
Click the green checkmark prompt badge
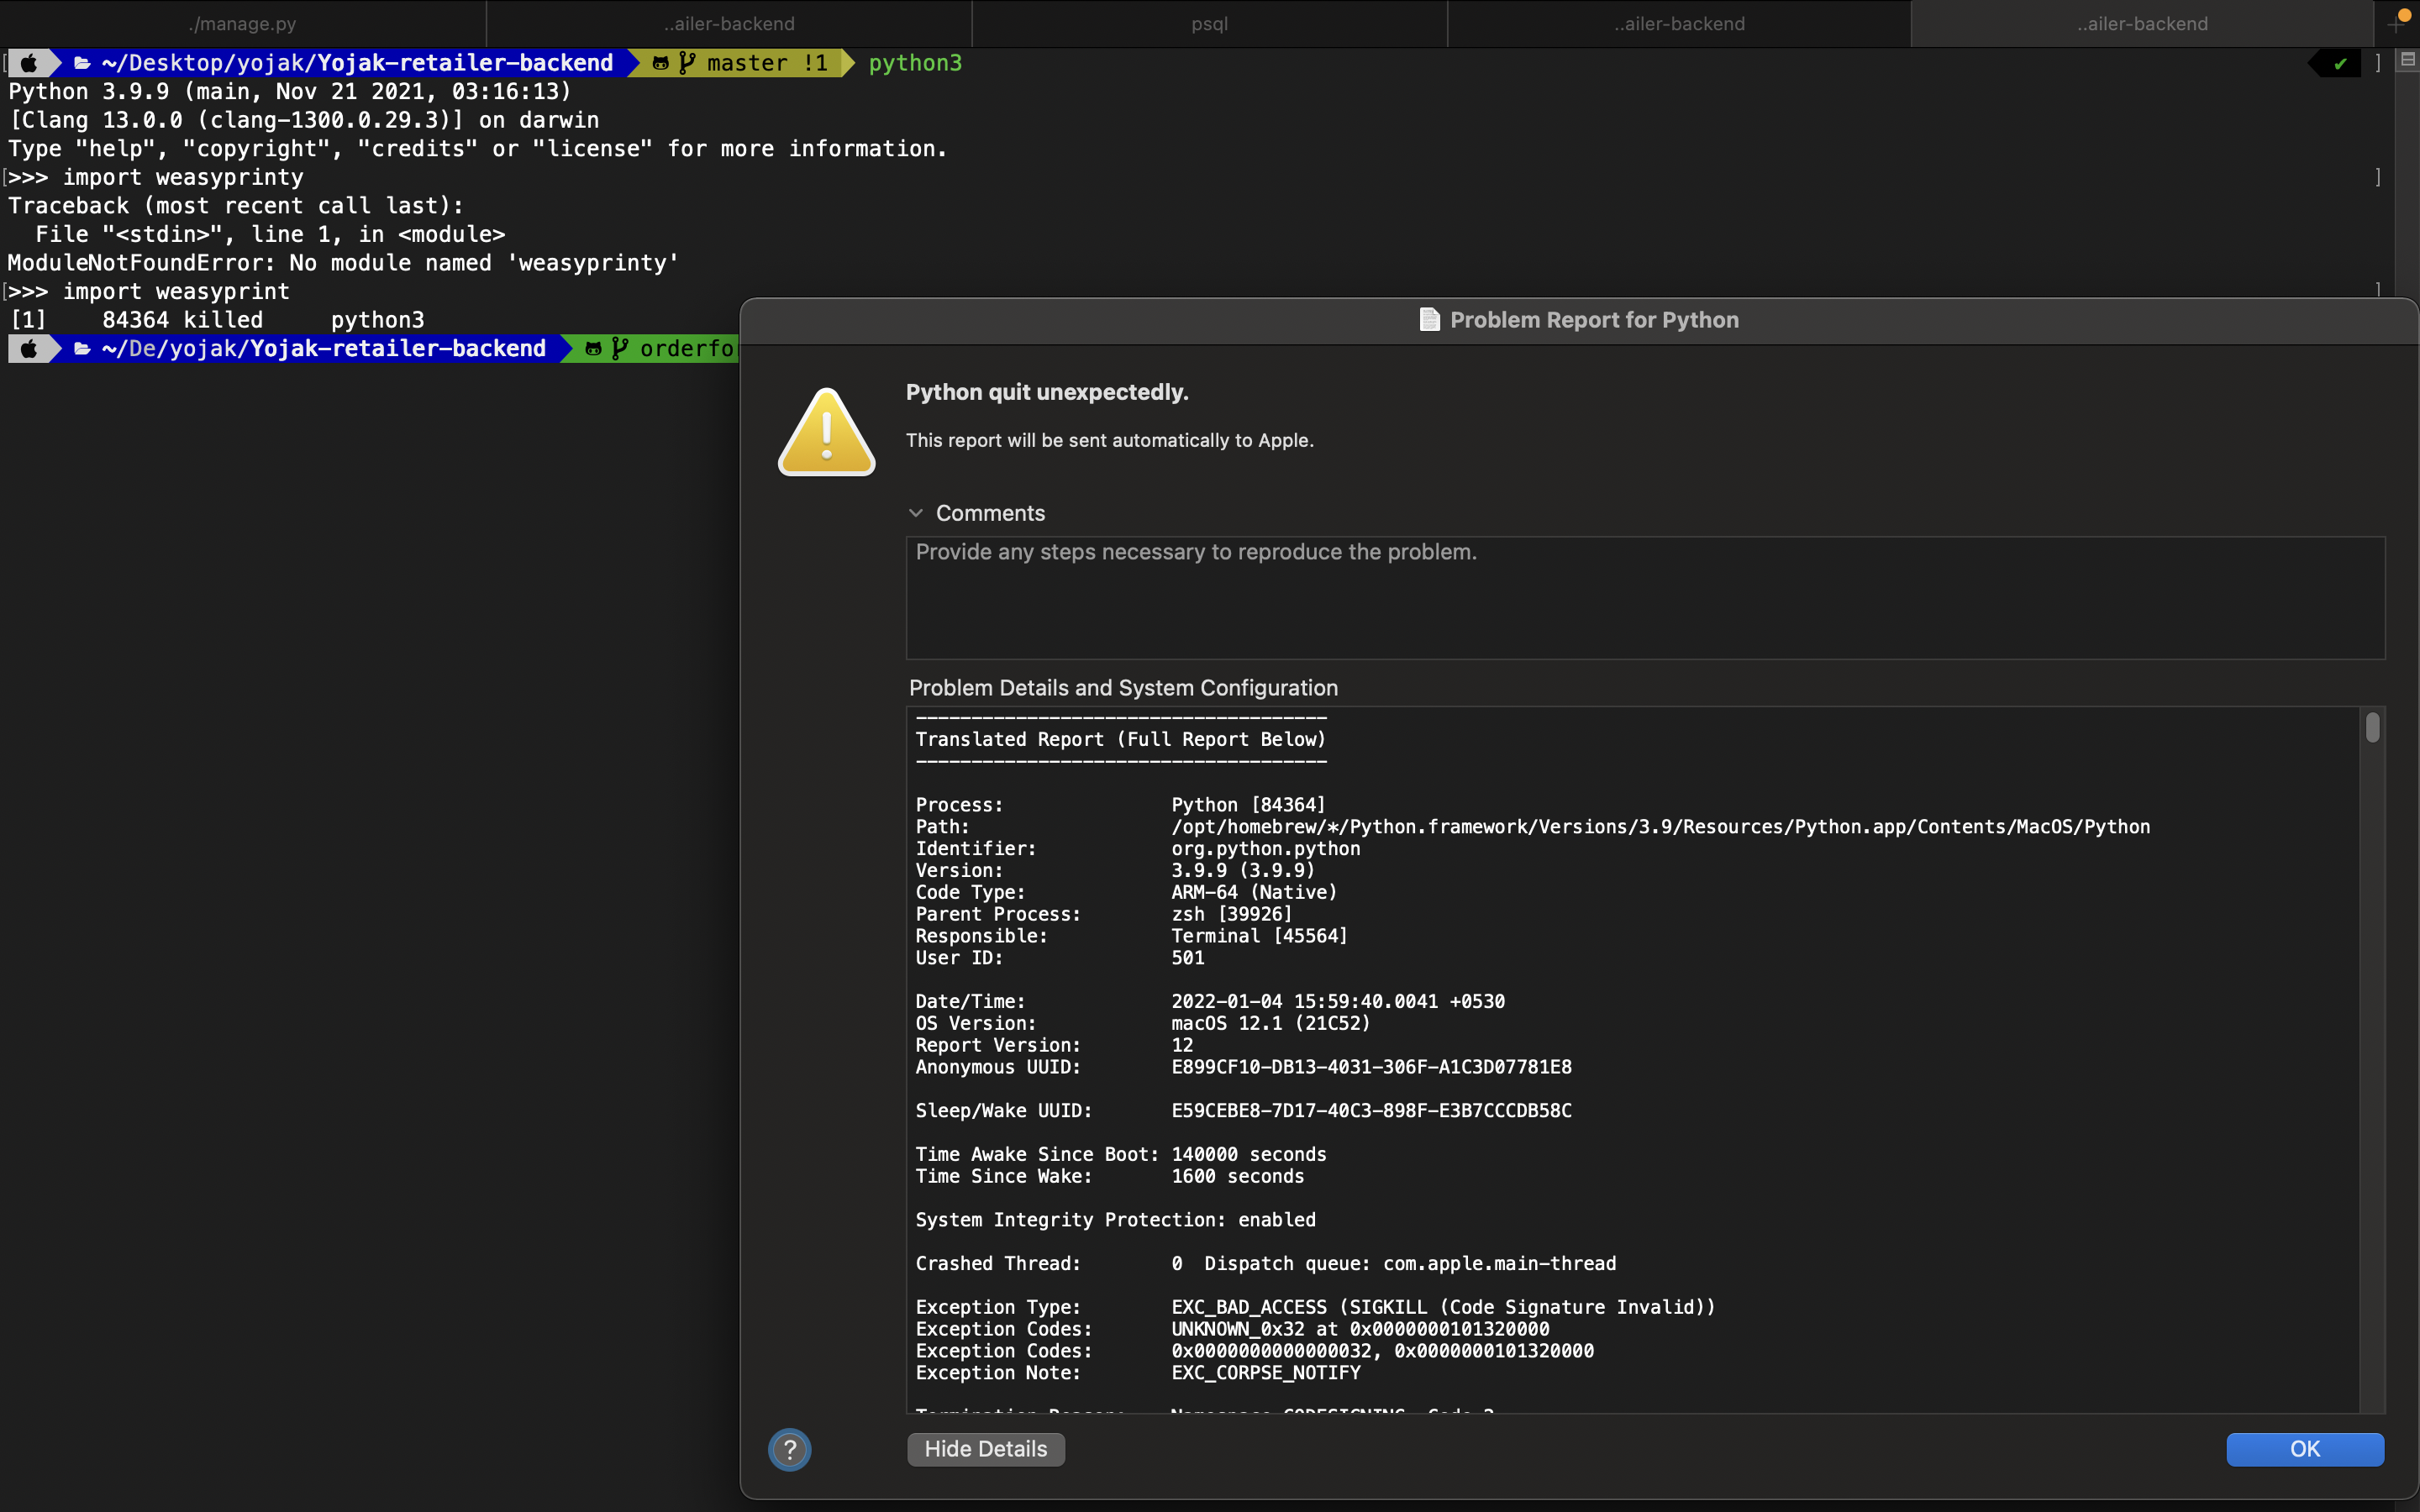2338,62
